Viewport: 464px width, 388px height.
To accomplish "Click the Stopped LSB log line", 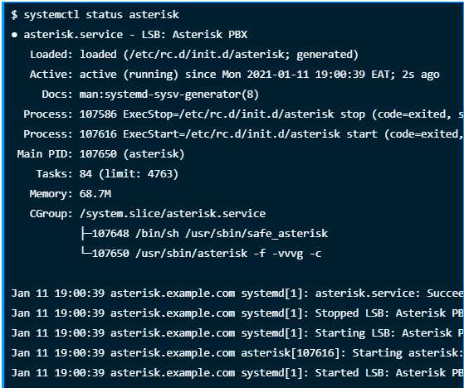I will point(237,313).
